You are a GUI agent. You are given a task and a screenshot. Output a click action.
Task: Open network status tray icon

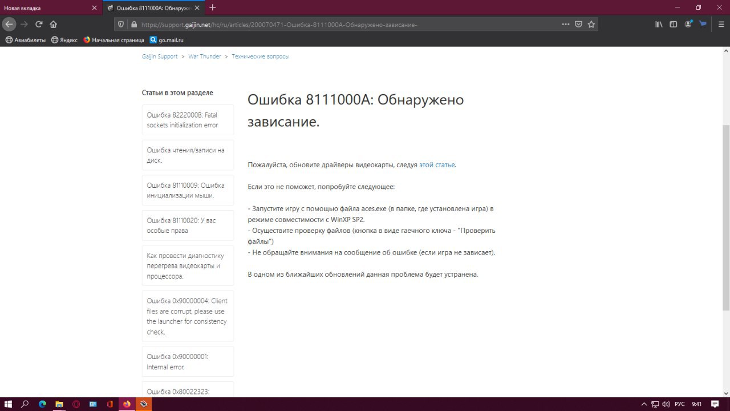coord(655,404)
